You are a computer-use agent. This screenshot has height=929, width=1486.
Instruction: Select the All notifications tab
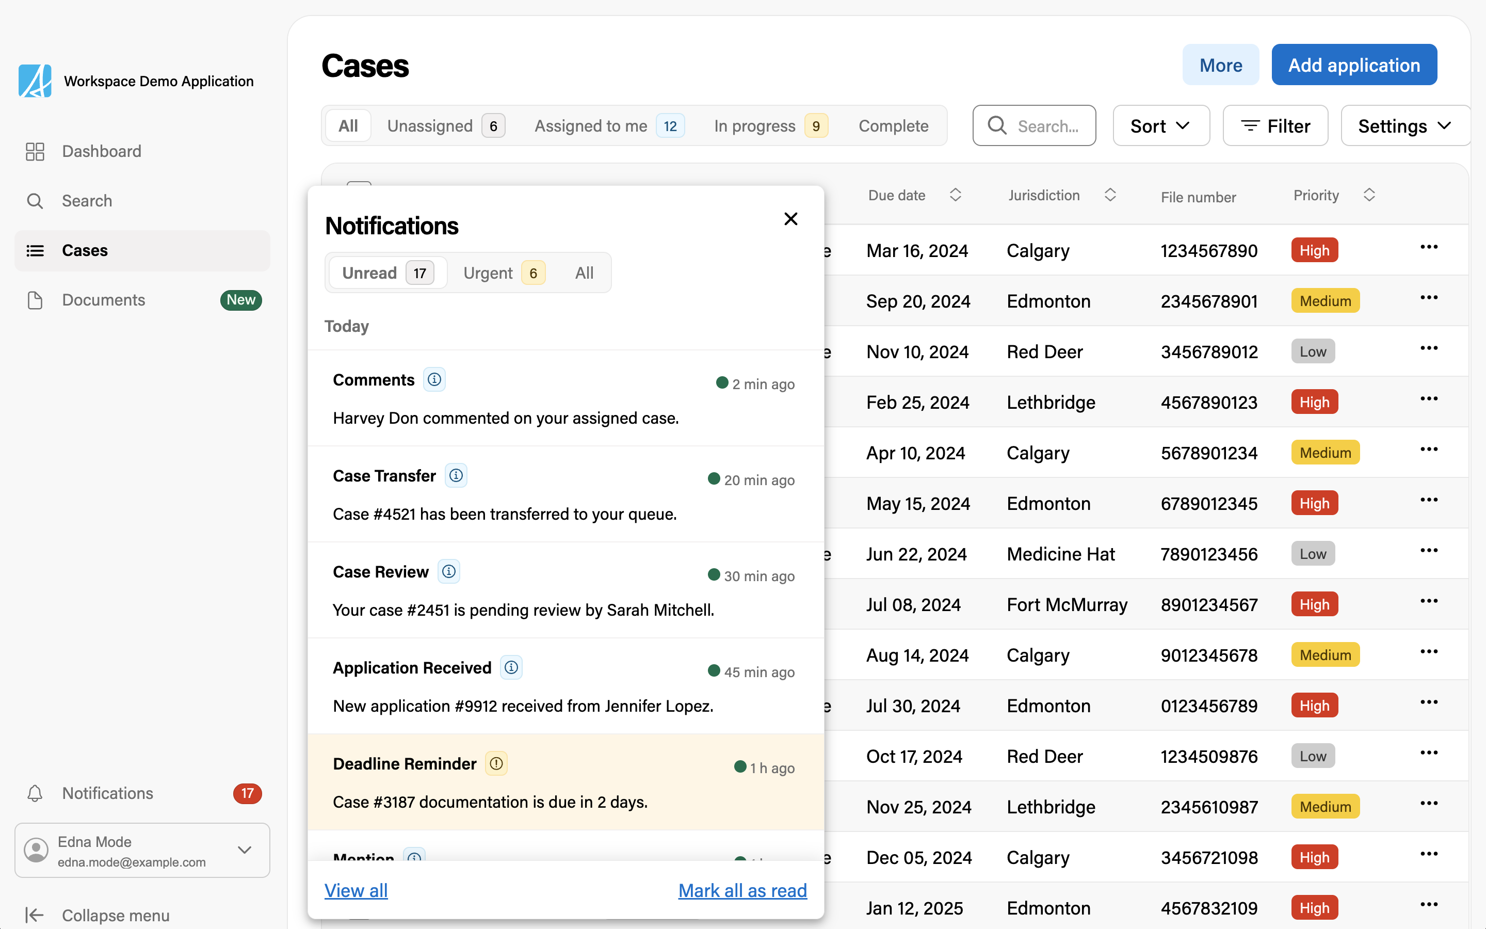click(x=584, y=273)
